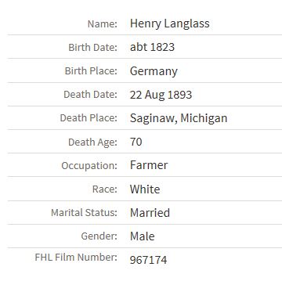The height and width of the screenshot is (292, 282).
Task: Click the death age value 70
Action: click(136, 142)
